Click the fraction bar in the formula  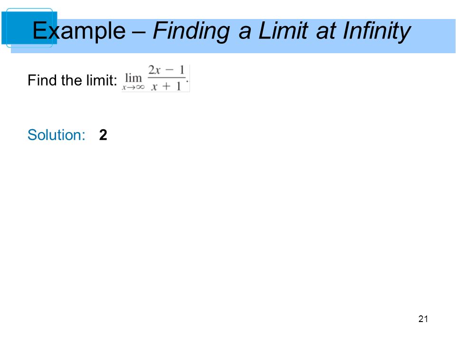[x=167, y=77]
